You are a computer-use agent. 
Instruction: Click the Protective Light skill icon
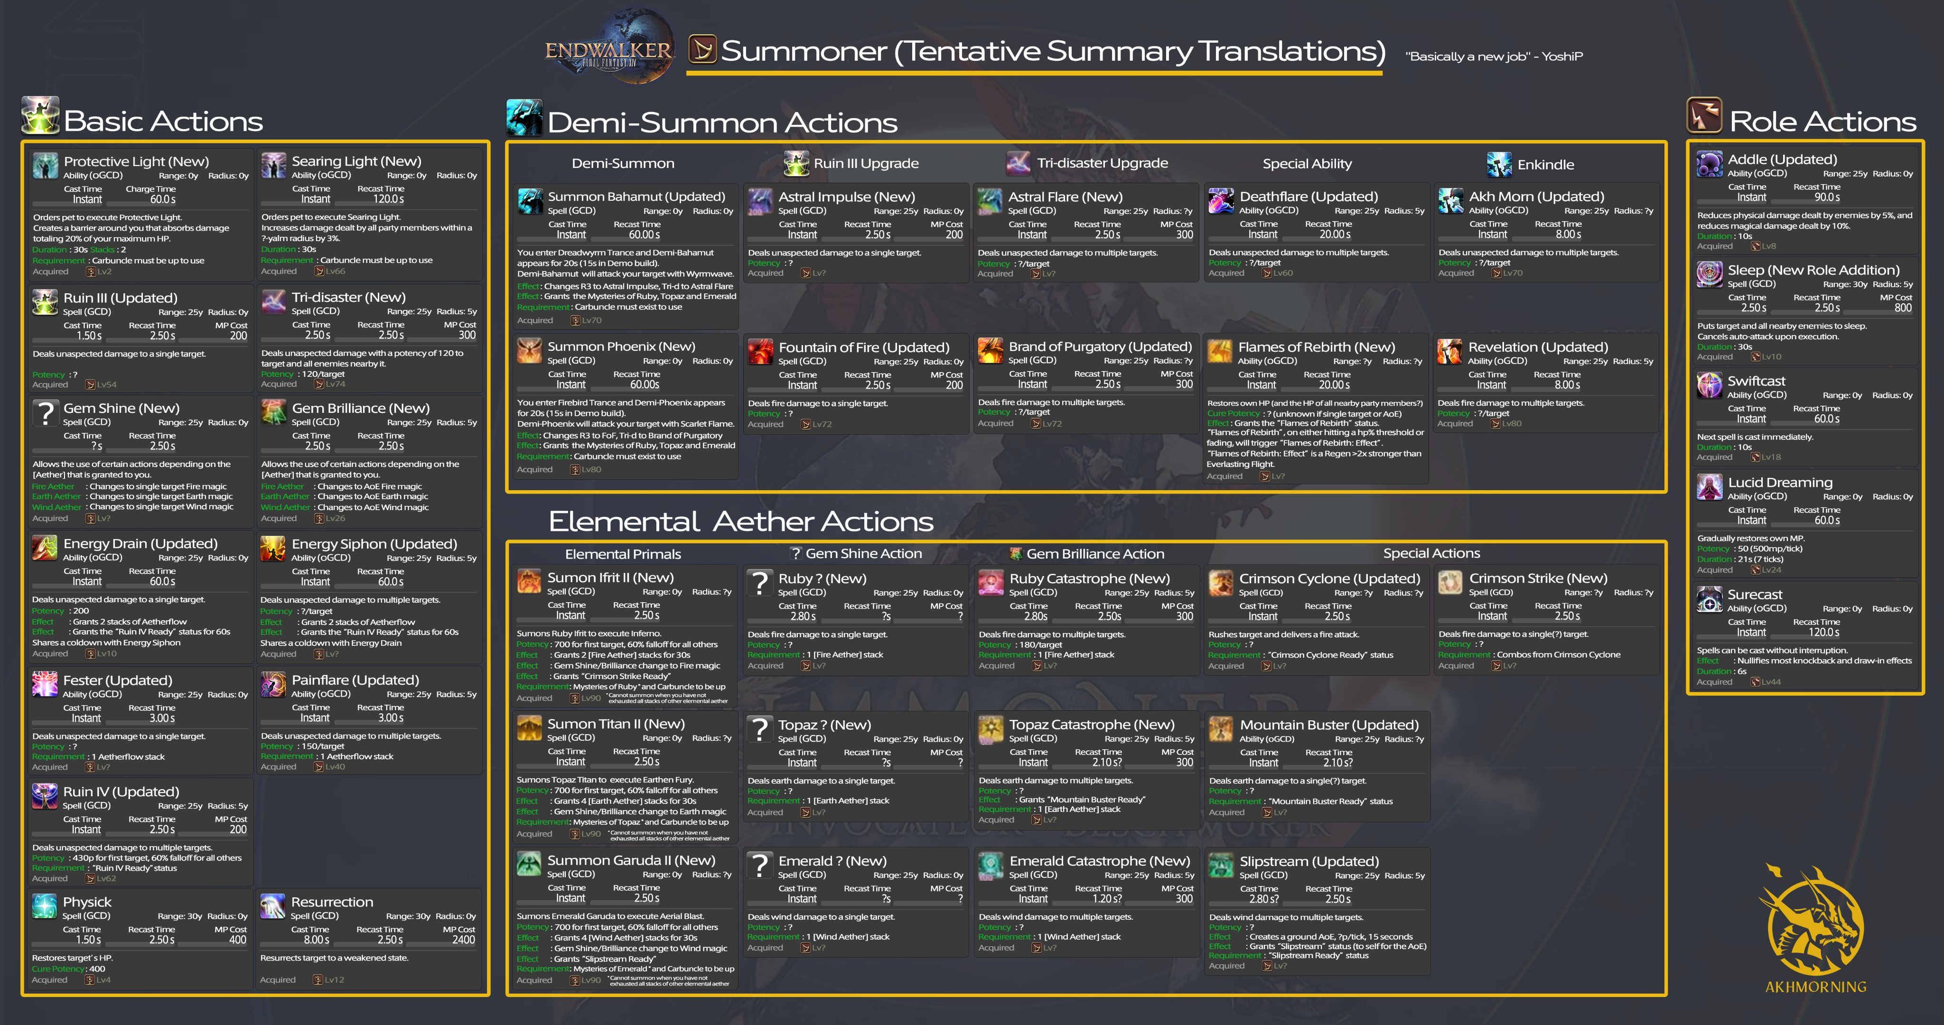tap(45, 165)
